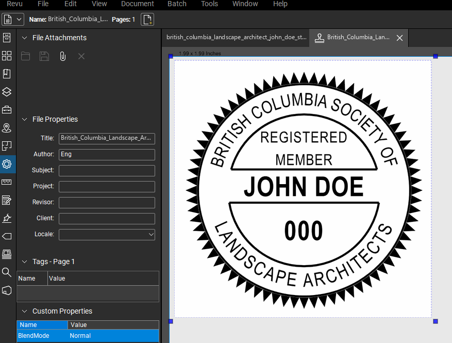Click the Custom Properties Value column header
452x343 pixels.
pyautogui.click(x=113, y=325)
